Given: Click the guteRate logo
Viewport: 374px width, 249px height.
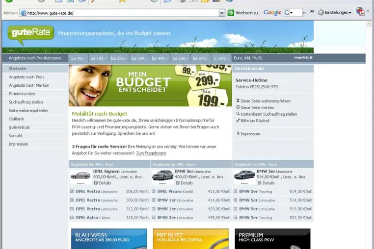Looking at the screenshot, I should (31, 34).
